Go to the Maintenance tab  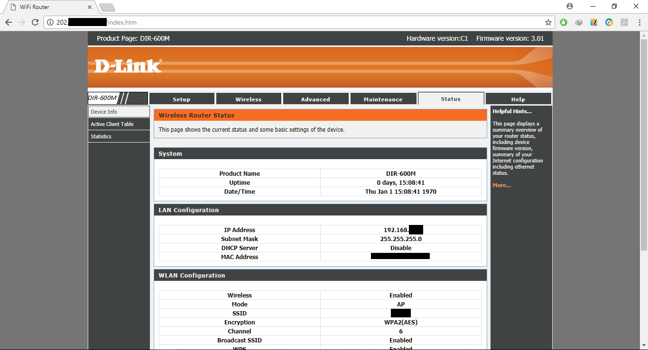click(383, 99)
